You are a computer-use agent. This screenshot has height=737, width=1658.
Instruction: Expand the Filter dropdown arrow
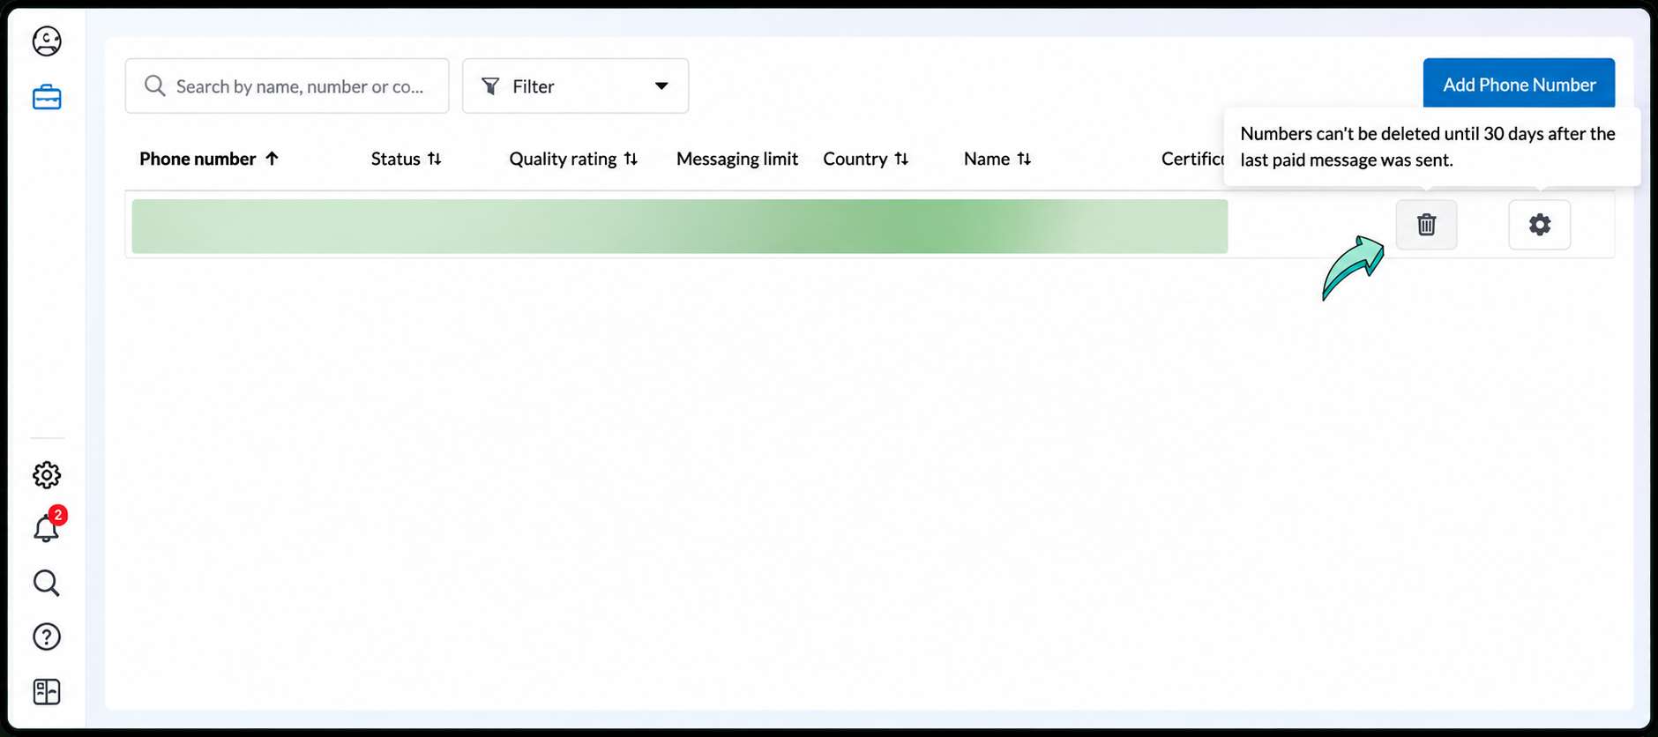(x=661, y=86)
